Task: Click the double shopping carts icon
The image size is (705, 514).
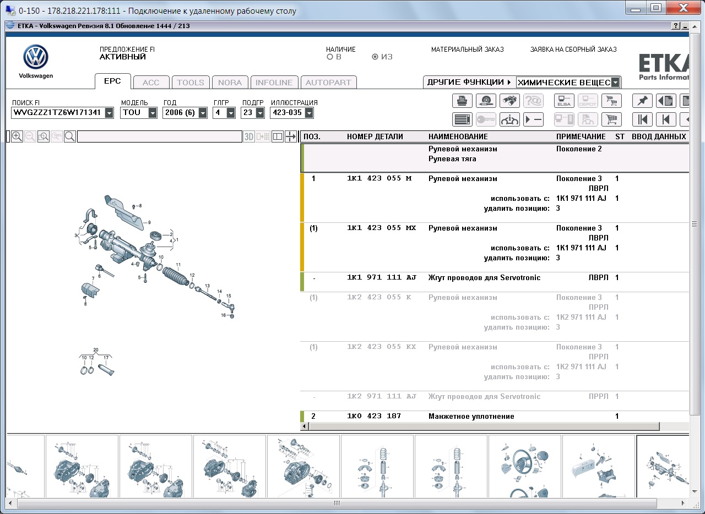Action: point(611,101)
